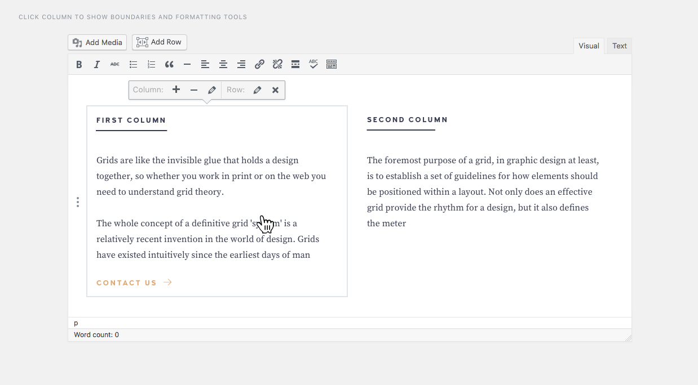Align text right
698x385 pixels.
tap(241, 65)
